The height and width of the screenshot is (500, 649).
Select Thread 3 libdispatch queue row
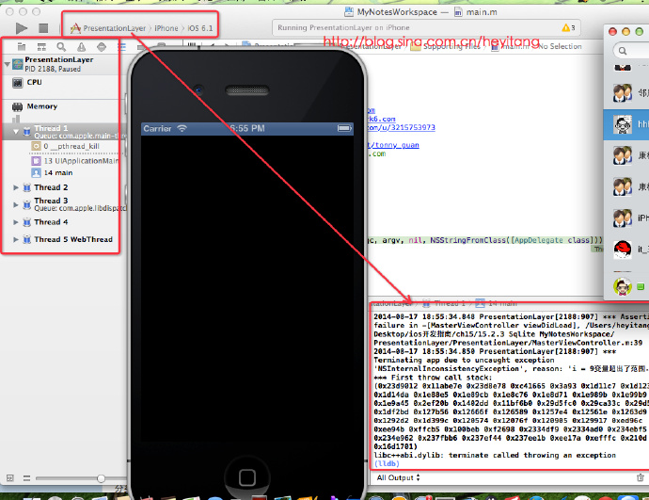coord(61,204)
